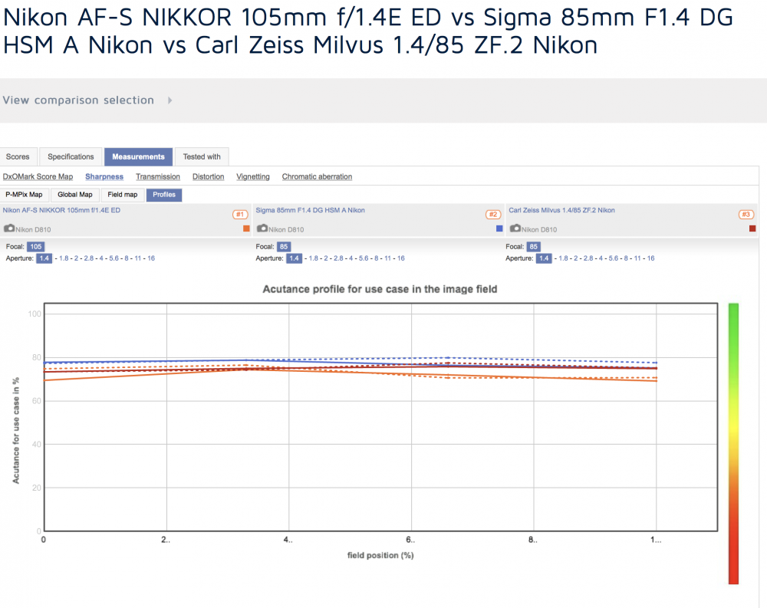The height and width of the screenshot is (608, 767).
Task: Click camera icon under Carl Zeiss Milvus
Action: click(515, 228)
